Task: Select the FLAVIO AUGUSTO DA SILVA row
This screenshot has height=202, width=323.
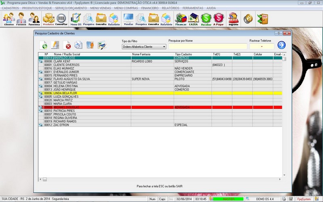Action: pyautogui.click(x=160, y=79)
